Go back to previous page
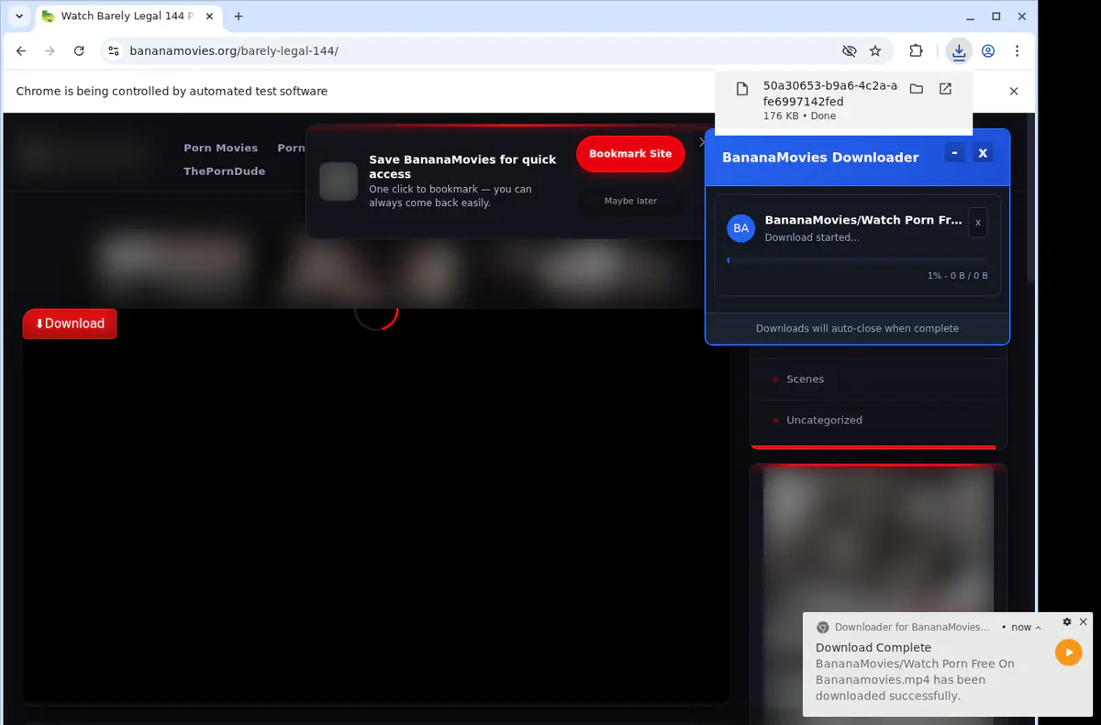This screenshot has width=1101, height=725. (x=21, y=51)
